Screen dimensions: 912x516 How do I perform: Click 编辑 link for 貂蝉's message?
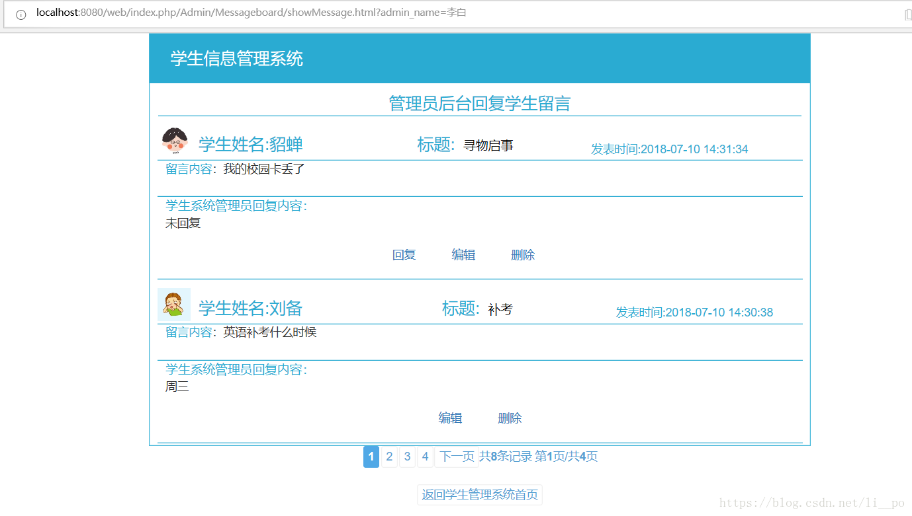[x=463, y=255]
